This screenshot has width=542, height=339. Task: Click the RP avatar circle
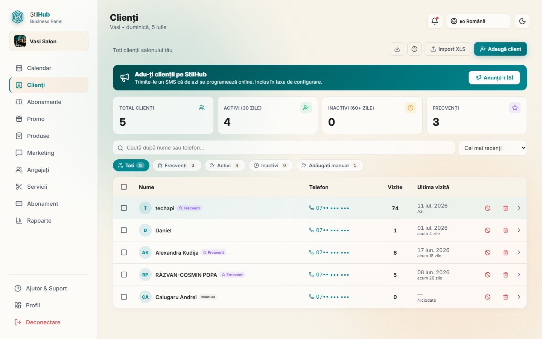click(x=145, y=275)
